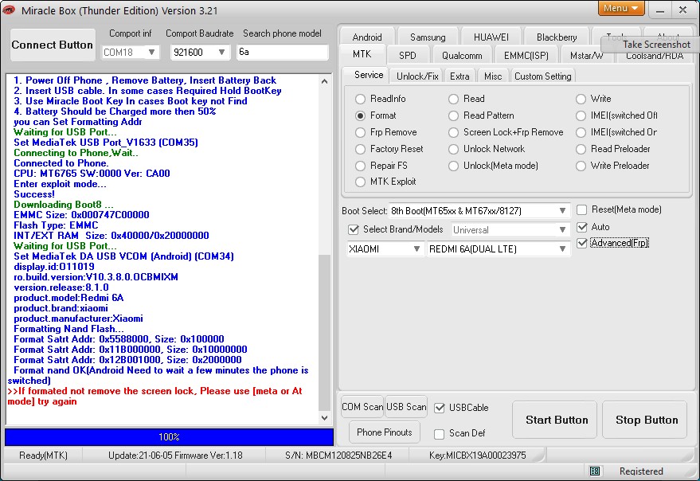
Task: Close the Miracle Box window
Action: point(682,10)
